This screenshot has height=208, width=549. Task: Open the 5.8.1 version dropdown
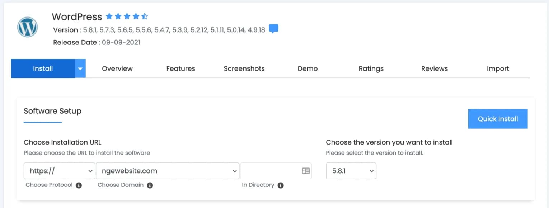351,171
